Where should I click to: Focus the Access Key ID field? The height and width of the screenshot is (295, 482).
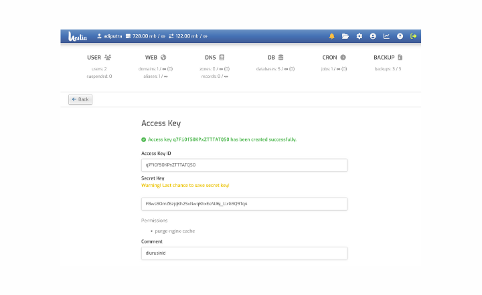tap(244, 165)
